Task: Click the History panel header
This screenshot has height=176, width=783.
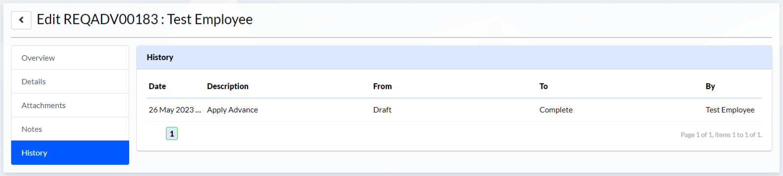Action: [454, 57]
